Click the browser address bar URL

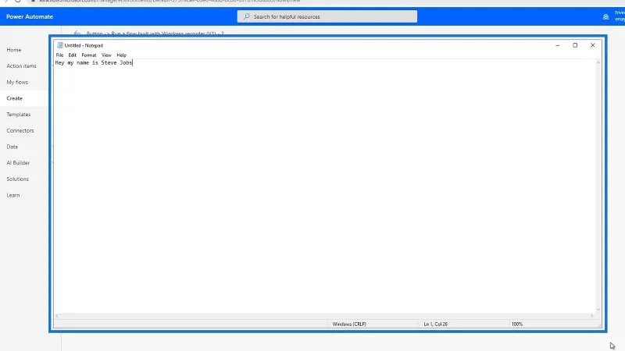170,2
